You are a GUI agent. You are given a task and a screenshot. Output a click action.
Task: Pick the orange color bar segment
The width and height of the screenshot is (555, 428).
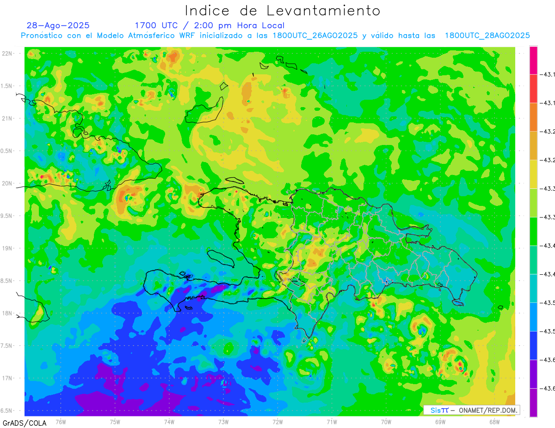point(533,117)
